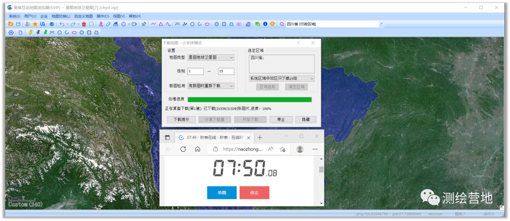Screen dimensions: 510x221
Task: Add page to favorites star icon
Action: coord(282,149)
